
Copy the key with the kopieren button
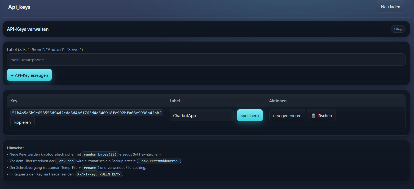23,122
